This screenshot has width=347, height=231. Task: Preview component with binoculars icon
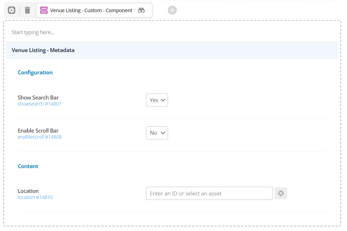[141, 10]
